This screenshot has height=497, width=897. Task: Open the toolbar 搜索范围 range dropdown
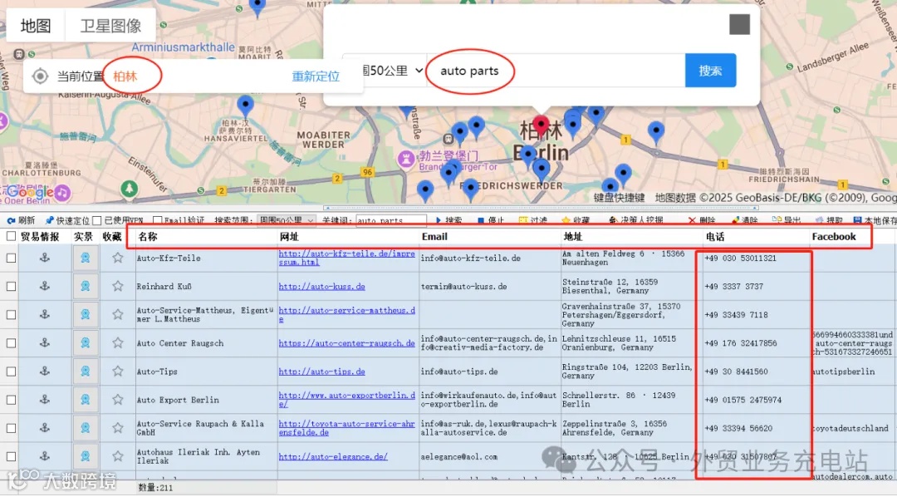point(286,220)
